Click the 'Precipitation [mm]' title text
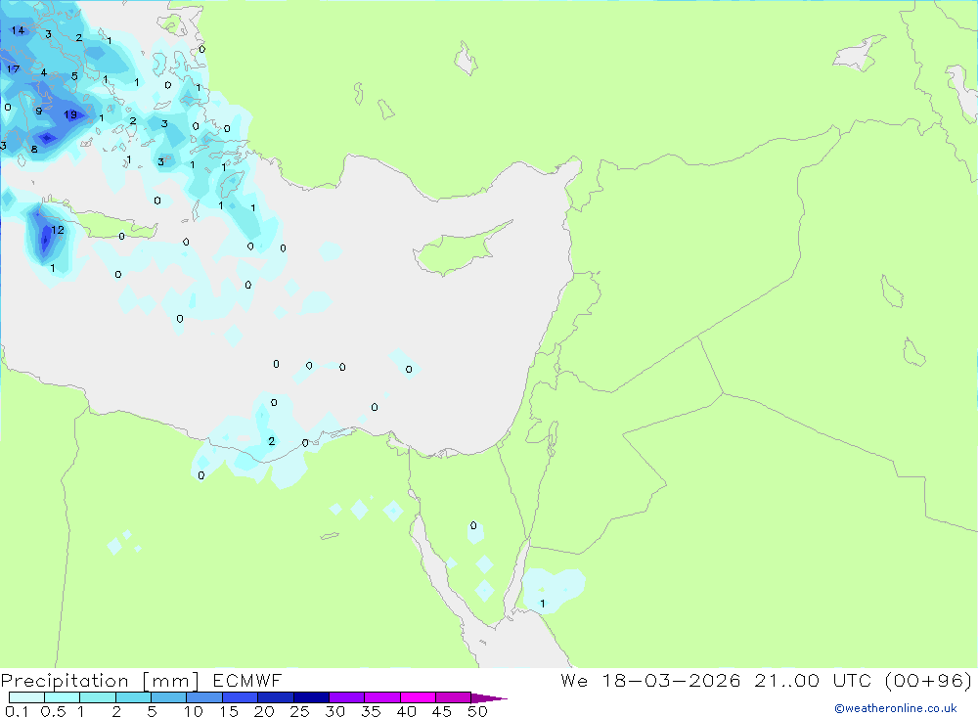The height and width of the screenshot is (717, 978). (x=100, y=680)
